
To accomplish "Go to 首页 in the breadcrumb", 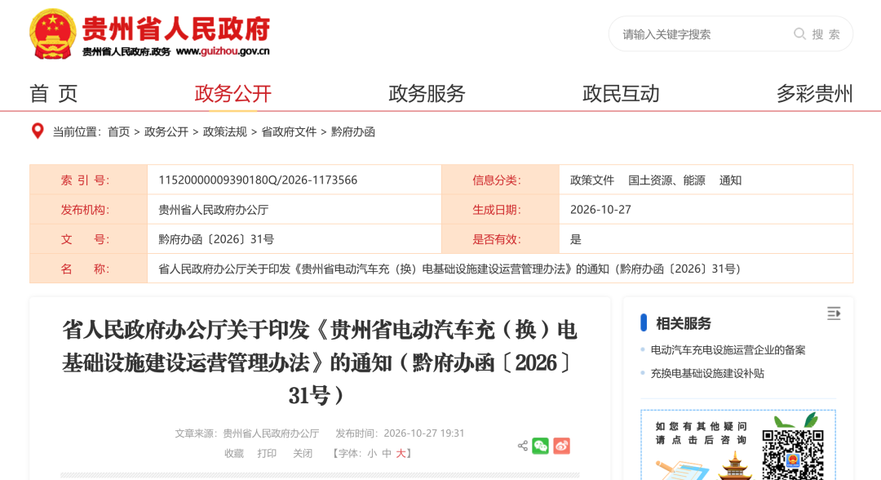I will click(x=118, y=132).
